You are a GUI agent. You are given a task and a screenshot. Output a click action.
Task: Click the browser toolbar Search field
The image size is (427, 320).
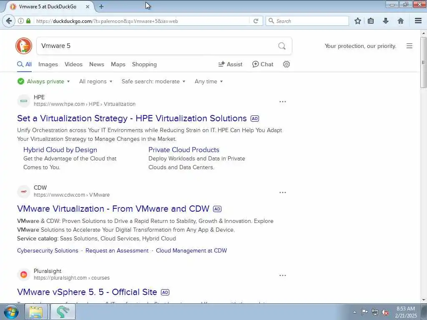coord(307,21)
